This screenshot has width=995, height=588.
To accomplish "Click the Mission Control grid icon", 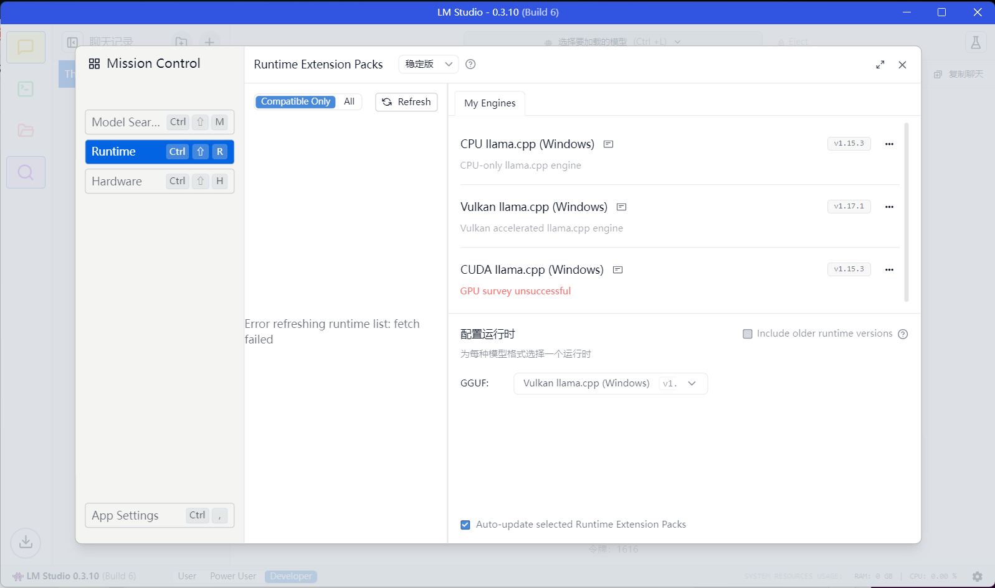I will (x=94, y=63).
